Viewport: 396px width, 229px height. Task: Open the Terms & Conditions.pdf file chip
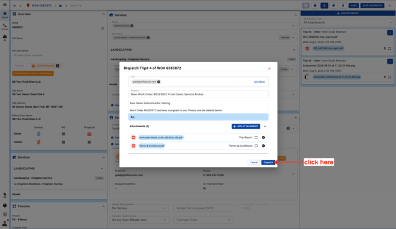[151, 146]
